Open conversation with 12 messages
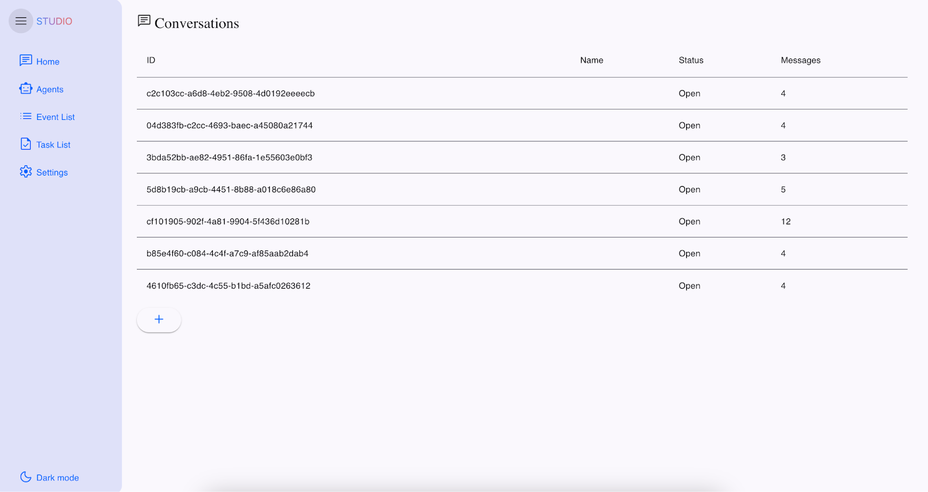 [228, 221]
